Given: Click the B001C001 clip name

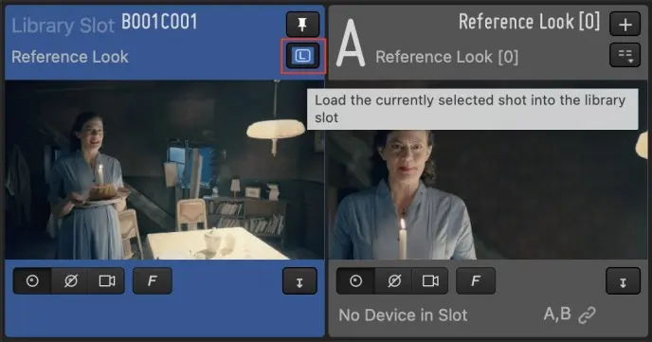Looking at the screenshot, I should point(159,22).
